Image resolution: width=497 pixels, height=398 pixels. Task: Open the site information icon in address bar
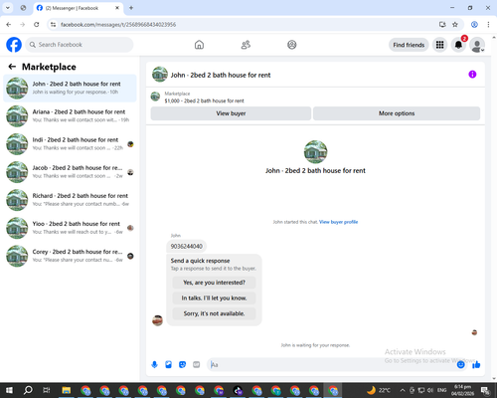53,25
